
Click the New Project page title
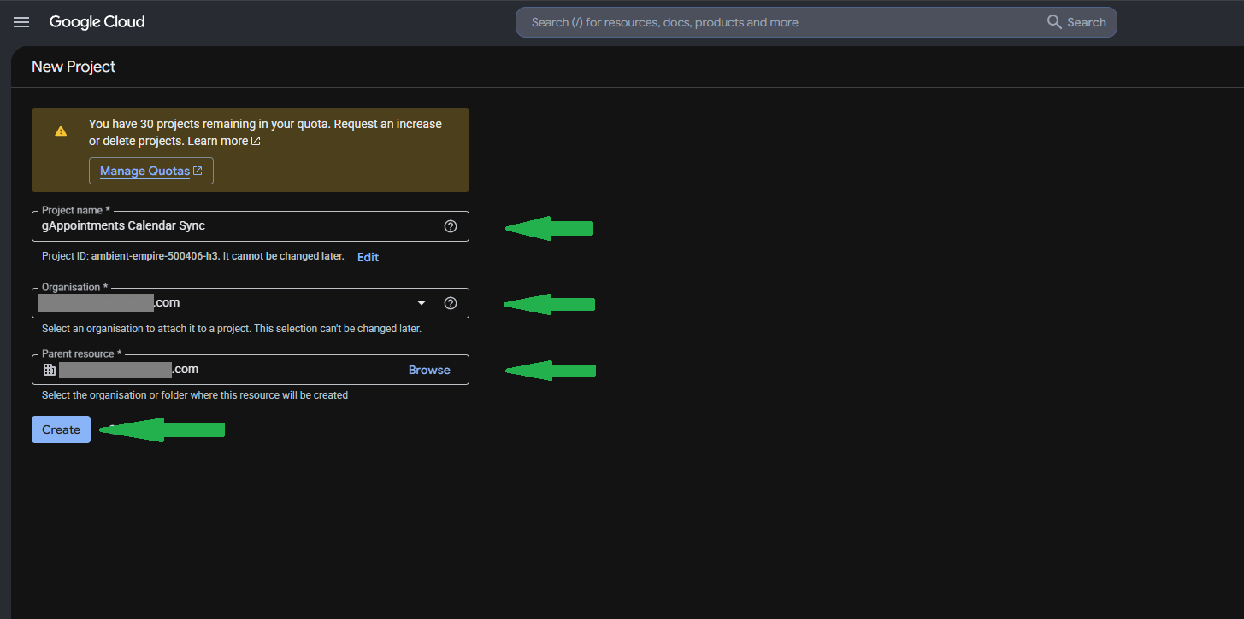tap(74, 67)
